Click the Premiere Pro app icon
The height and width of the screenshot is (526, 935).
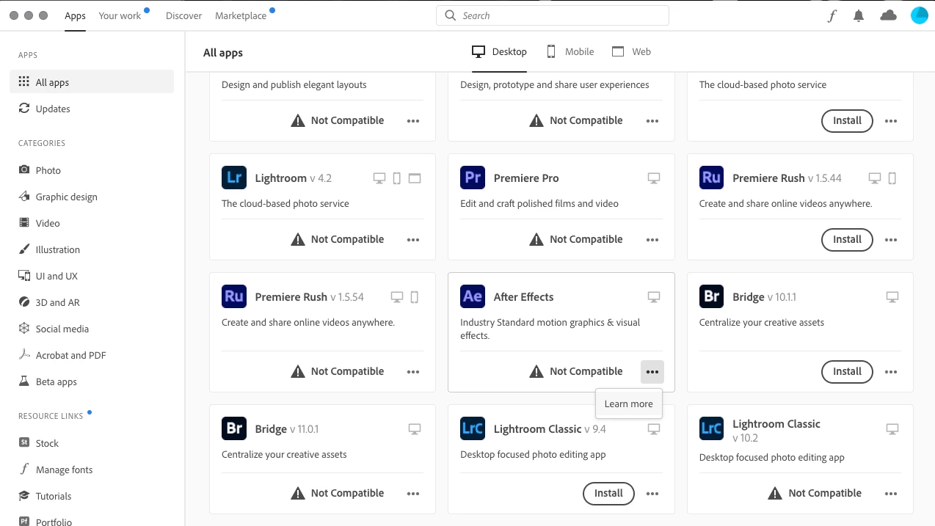click(x=473, y=178)
